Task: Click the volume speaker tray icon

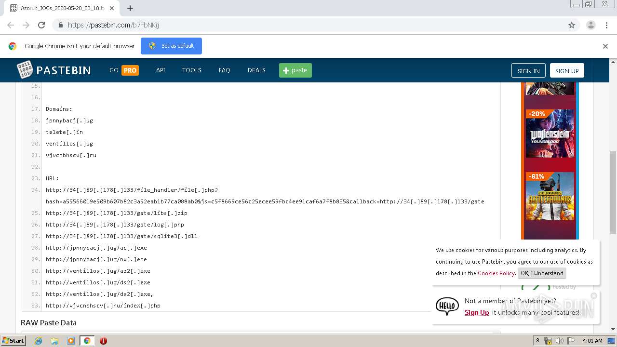Action: pyautogui.click(x=560, y=341)
